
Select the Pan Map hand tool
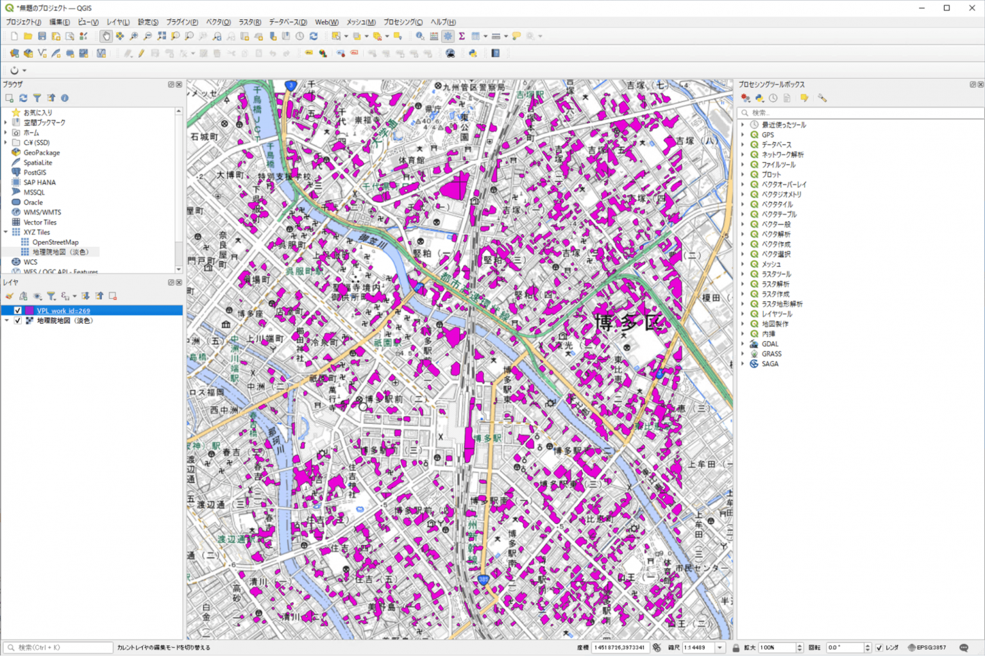tap(106, 37)
